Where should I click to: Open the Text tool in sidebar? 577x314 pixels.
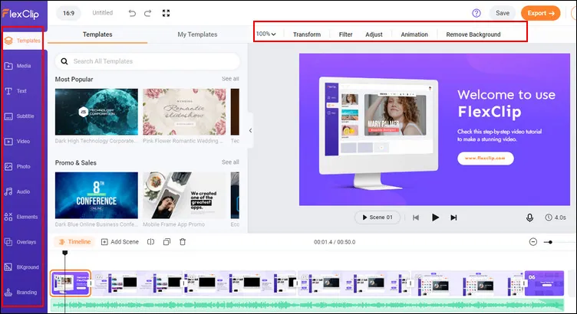(x=15, y=91)
